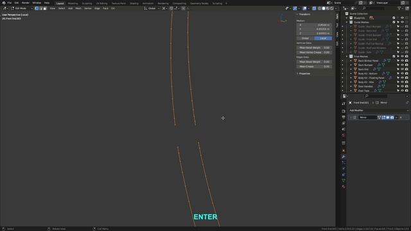411x231 pixels.
Task: Open the Tool properties tab
Action: click(344, 104)
